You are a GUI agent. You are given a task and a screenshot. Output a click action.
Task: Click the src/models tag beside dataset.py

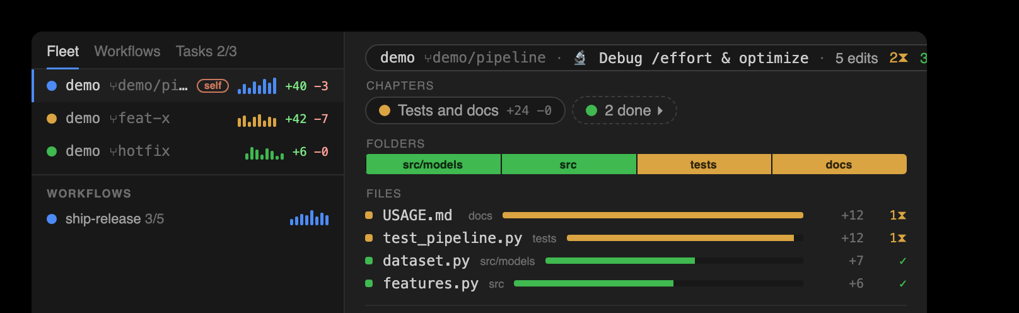click(x=508, y=261)
